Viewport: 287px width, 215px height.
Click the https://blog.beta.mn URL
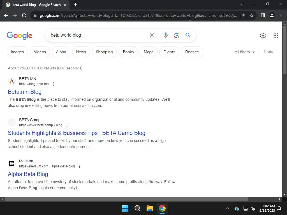point(34,84)
